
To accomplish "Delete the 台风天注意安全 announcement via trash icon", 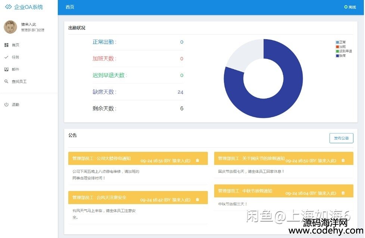I will (x=197, y=199).
